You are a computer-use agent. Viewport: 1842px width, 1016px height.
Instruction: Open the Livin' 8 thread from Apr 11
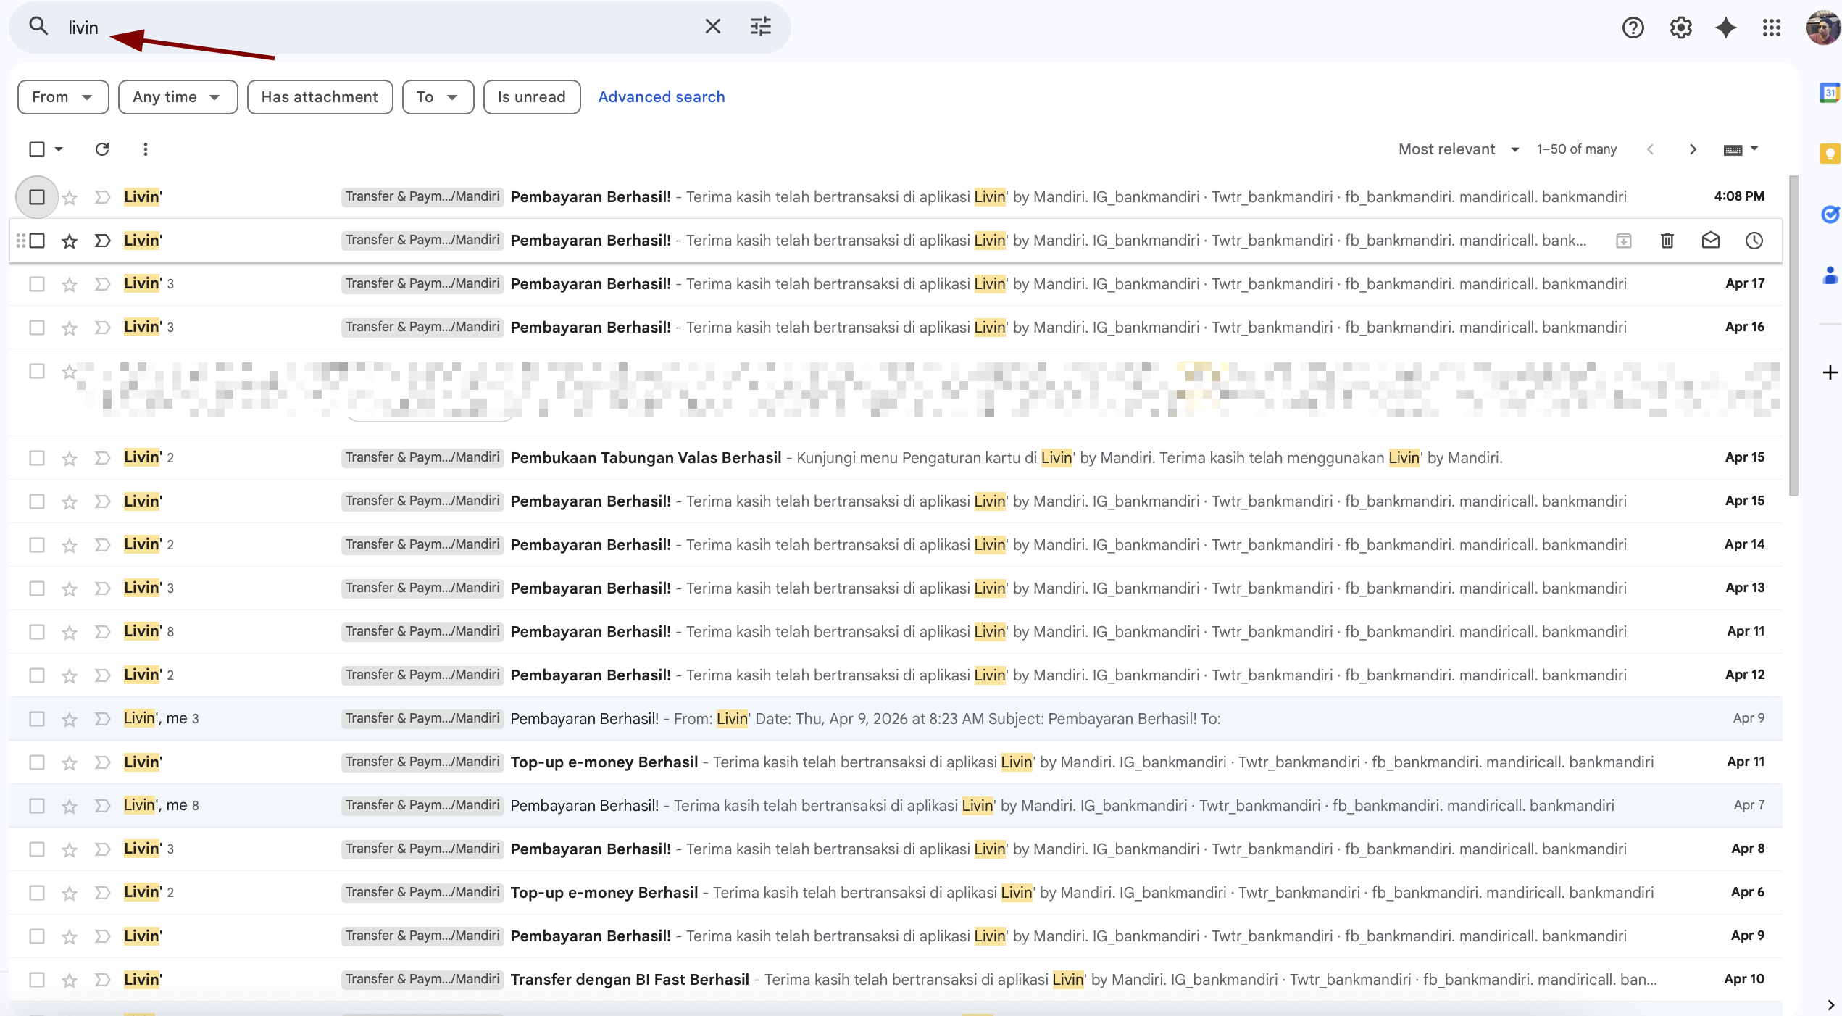coord(896,632)
